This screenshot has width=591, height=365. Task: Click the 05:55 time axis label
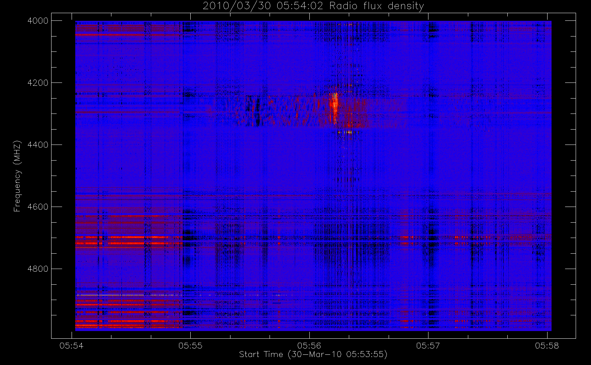pos(190,346)
